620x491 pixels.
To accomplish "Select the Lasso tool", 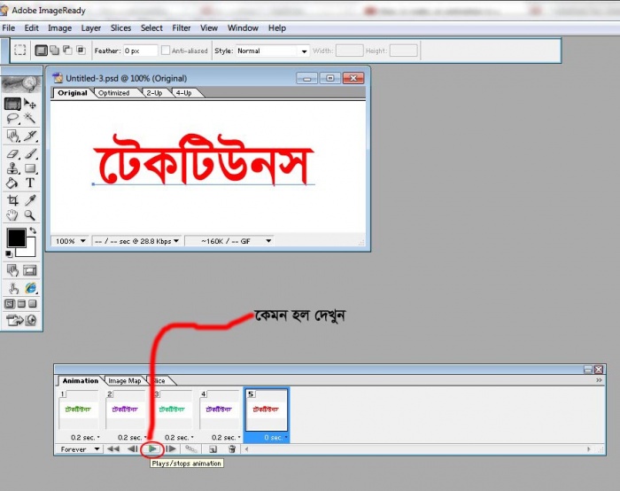I will pyautogui.click(x=12, y=118).
